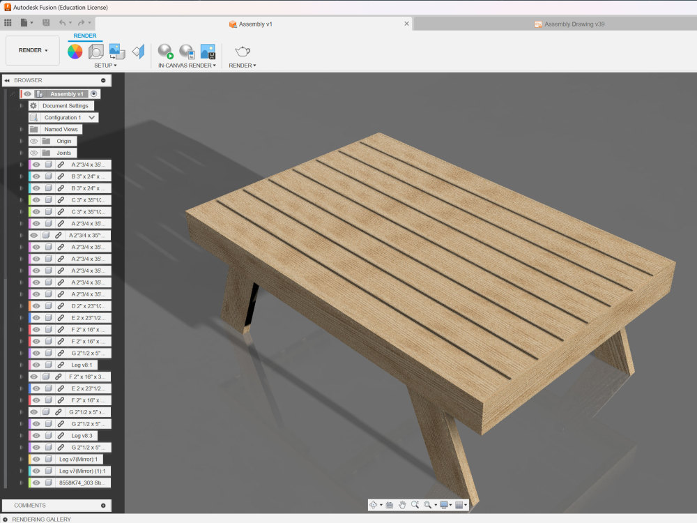Click the link icon on the Leg v8:1 row
697x523 pixels.
click(x=61, y=365)
